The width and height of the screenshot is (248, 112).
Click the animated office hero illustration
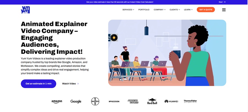pos(167,53)
